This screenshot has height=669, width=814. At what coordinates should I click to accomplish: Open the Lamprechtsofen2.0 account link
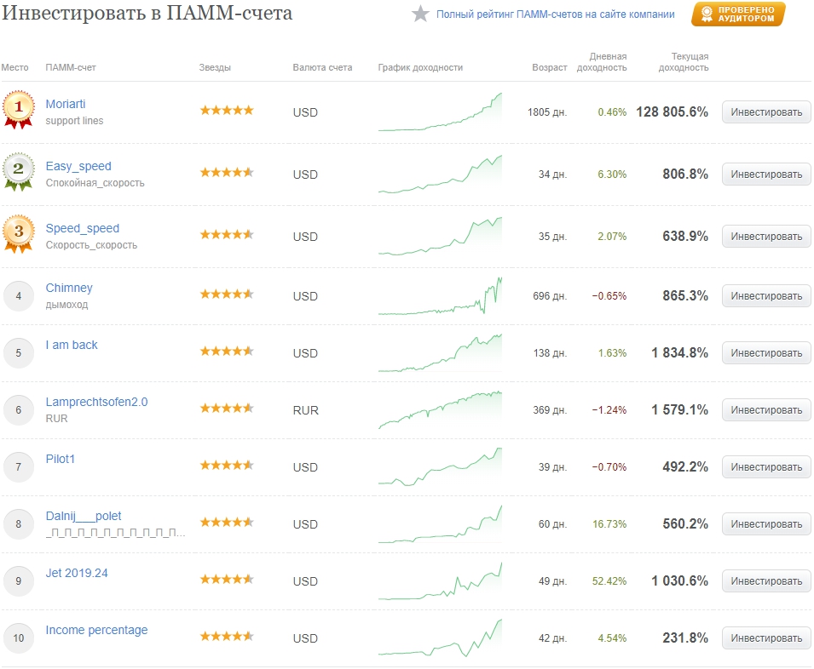(x=96, y=402)
